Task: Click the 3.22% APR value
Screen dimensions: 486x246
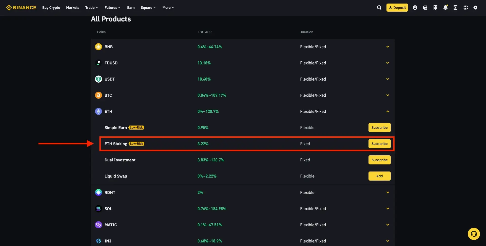Action: (x=203, y=144)
